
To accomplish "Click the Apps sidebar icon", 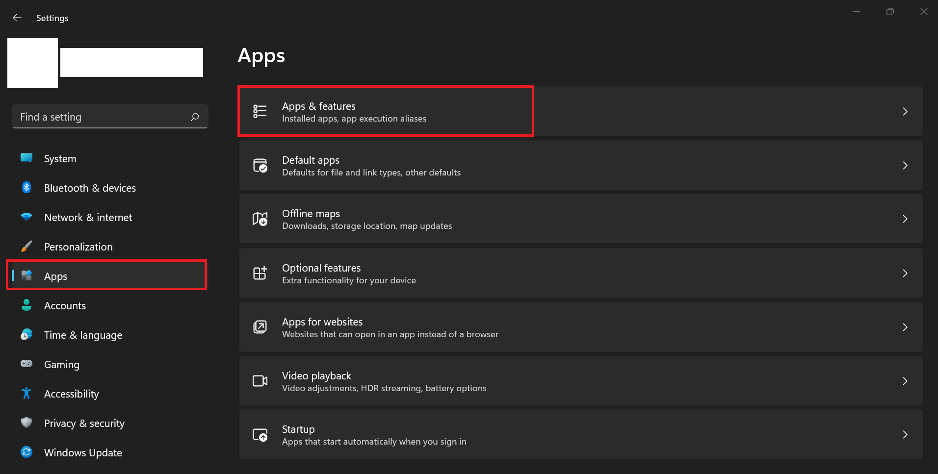I will pos(26,275).
